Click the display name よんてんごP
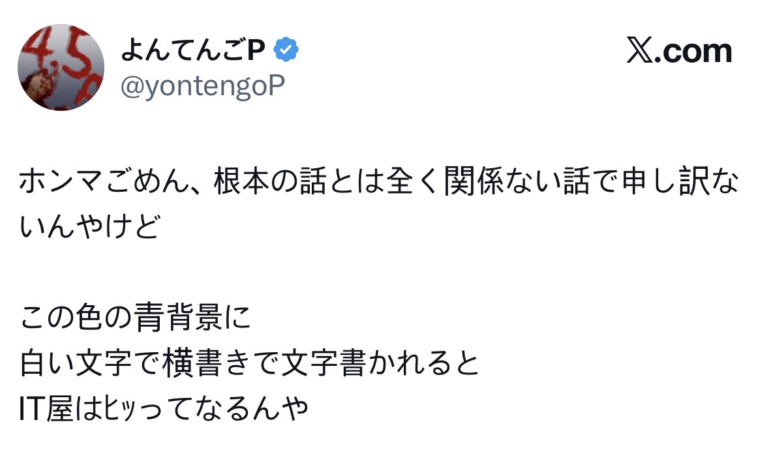The height and width of the screenshot is (450, 769). [192, 51]
